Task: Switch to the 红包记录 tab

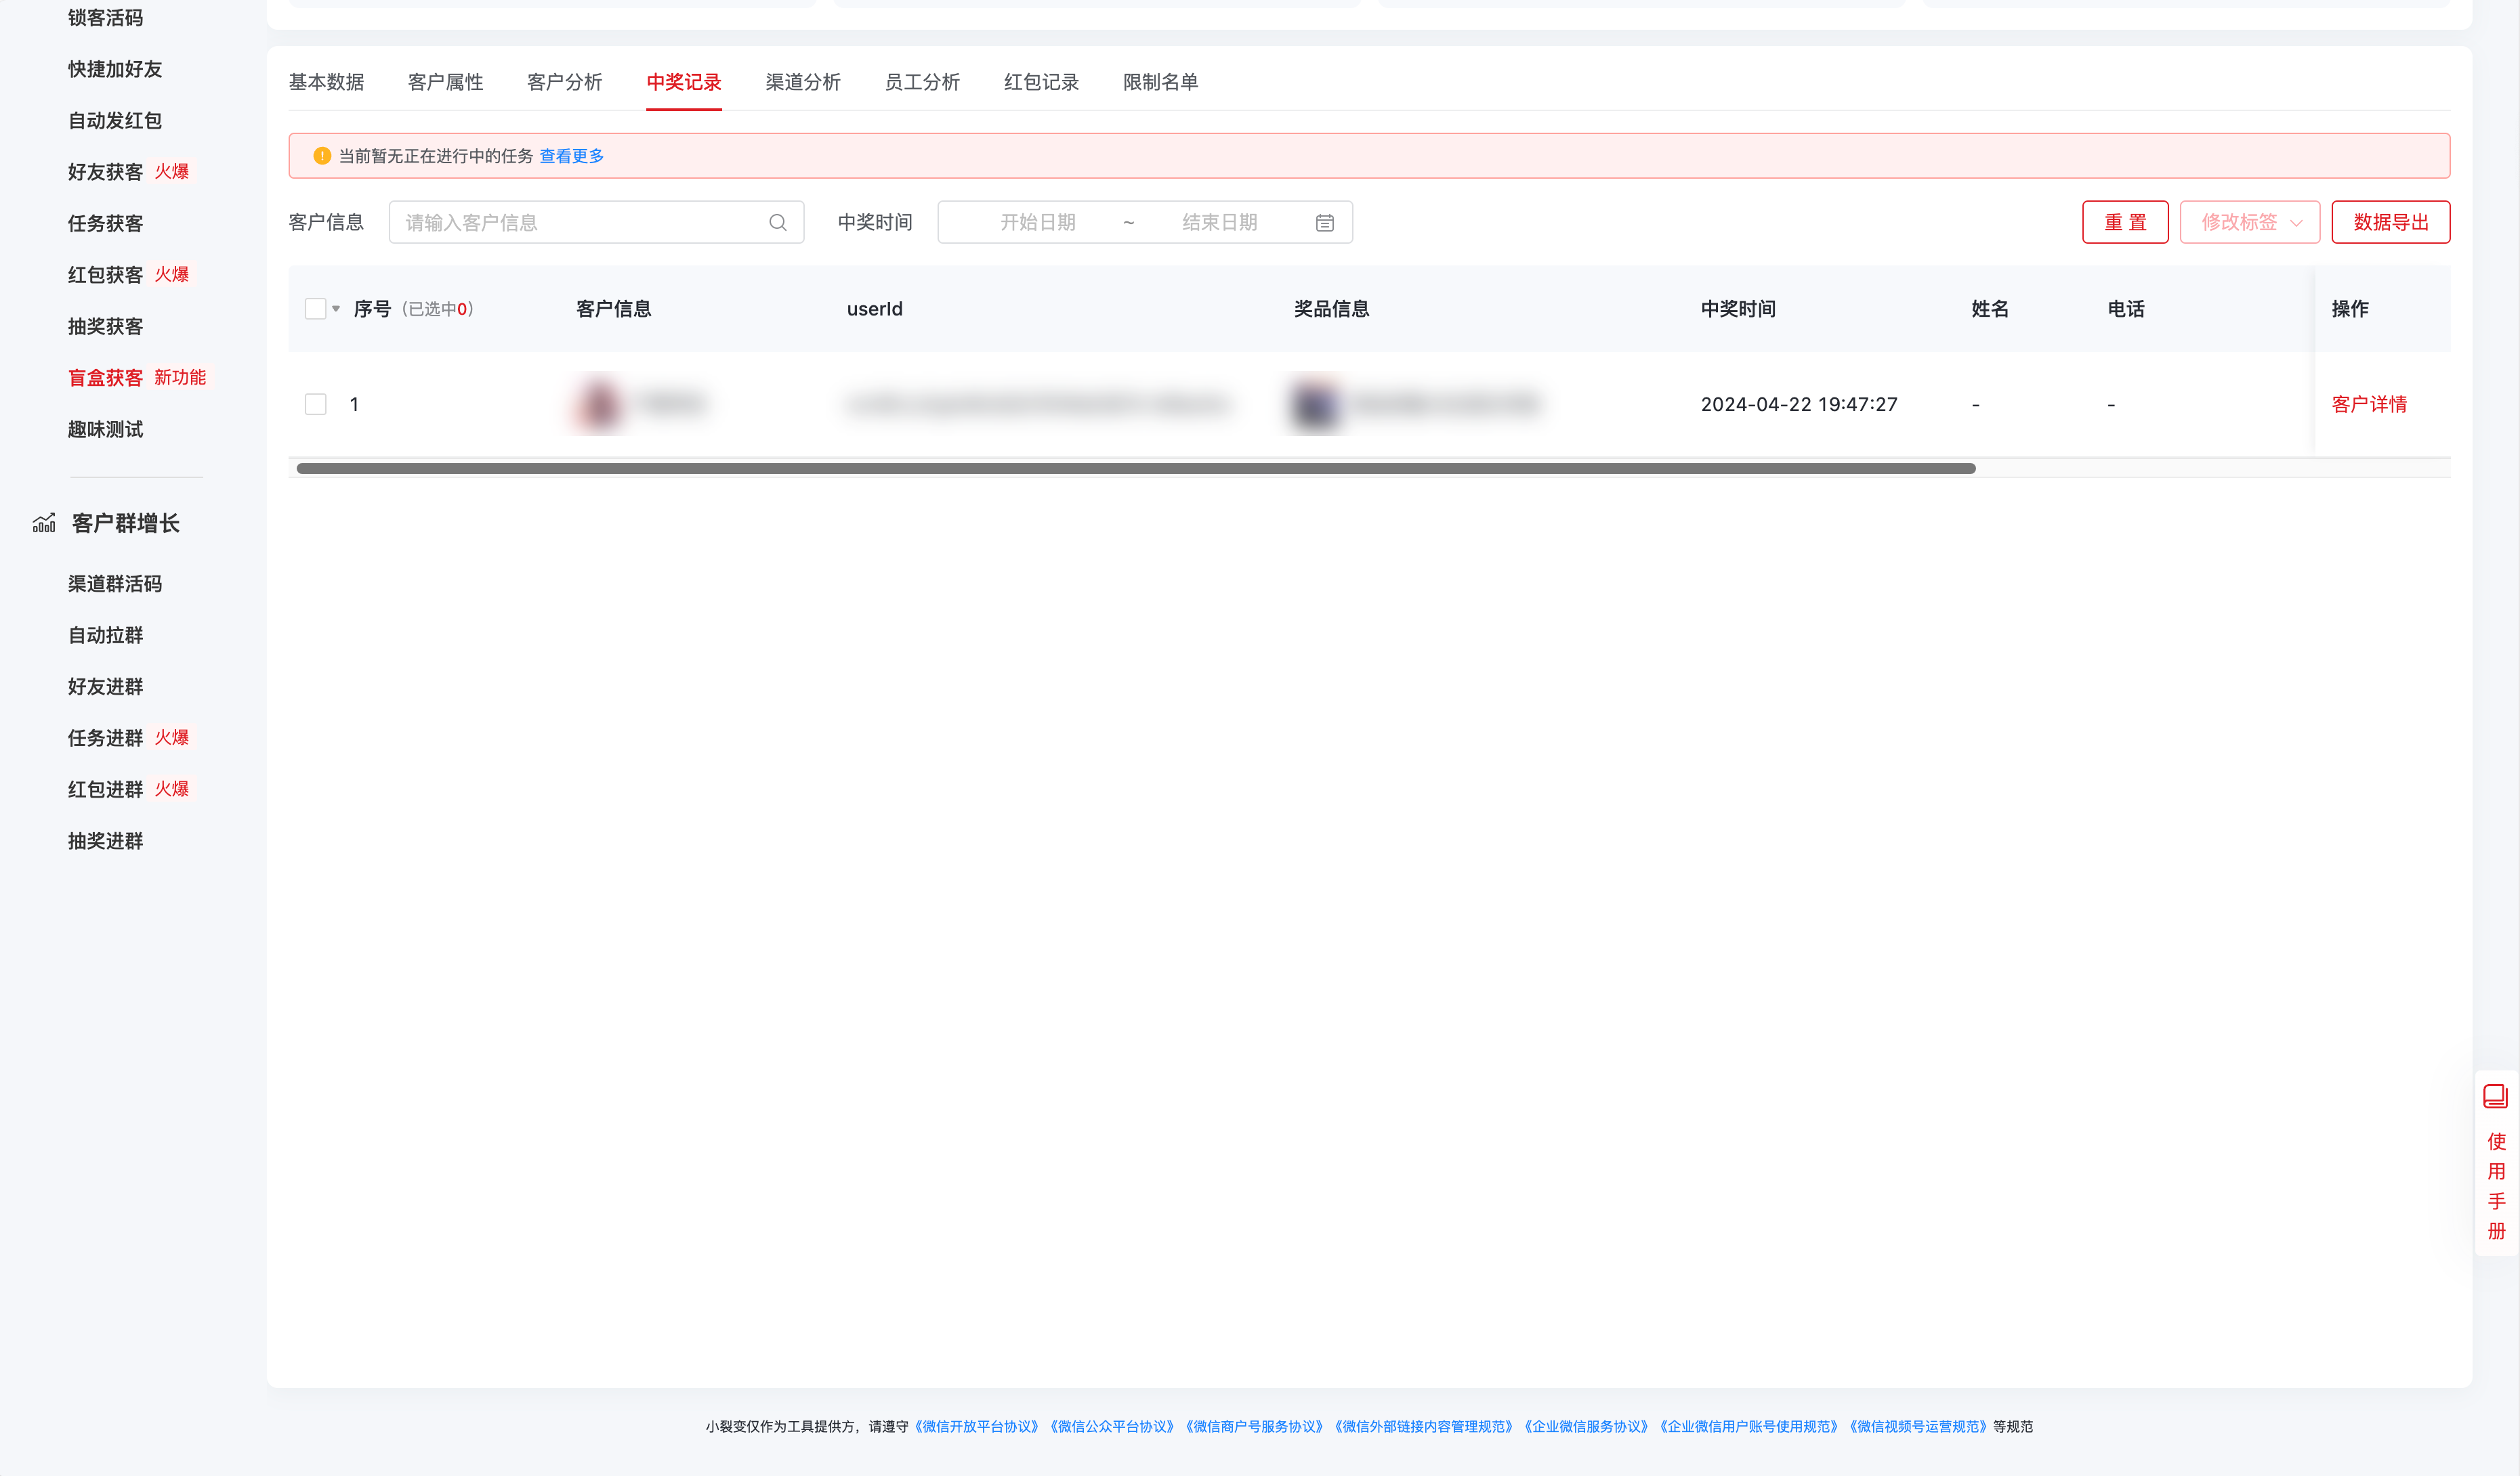Action: point(1041,82)
